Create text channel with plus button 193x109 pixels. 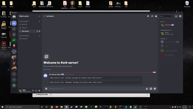[39, 21]
